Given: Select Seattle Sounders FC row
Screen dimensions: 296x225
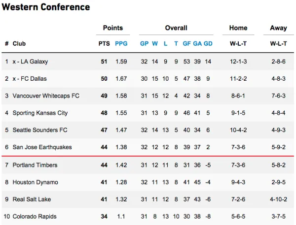Looking at the screenshot, I should 39,130.
